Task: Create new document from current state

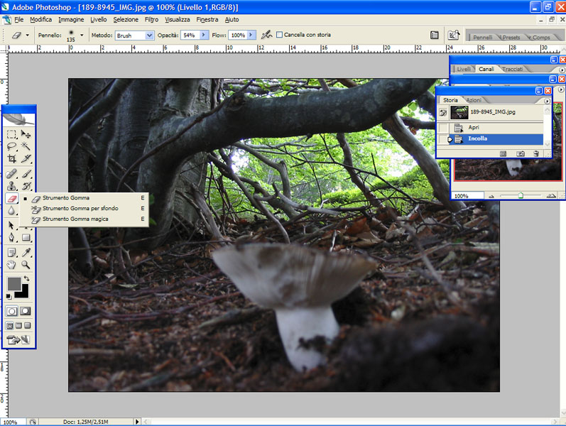Action: tap(503, 154)
